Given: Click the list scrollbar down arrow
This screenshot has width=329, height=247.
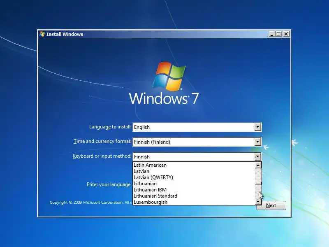Looking at the screenshot, I should click(258, 202).
